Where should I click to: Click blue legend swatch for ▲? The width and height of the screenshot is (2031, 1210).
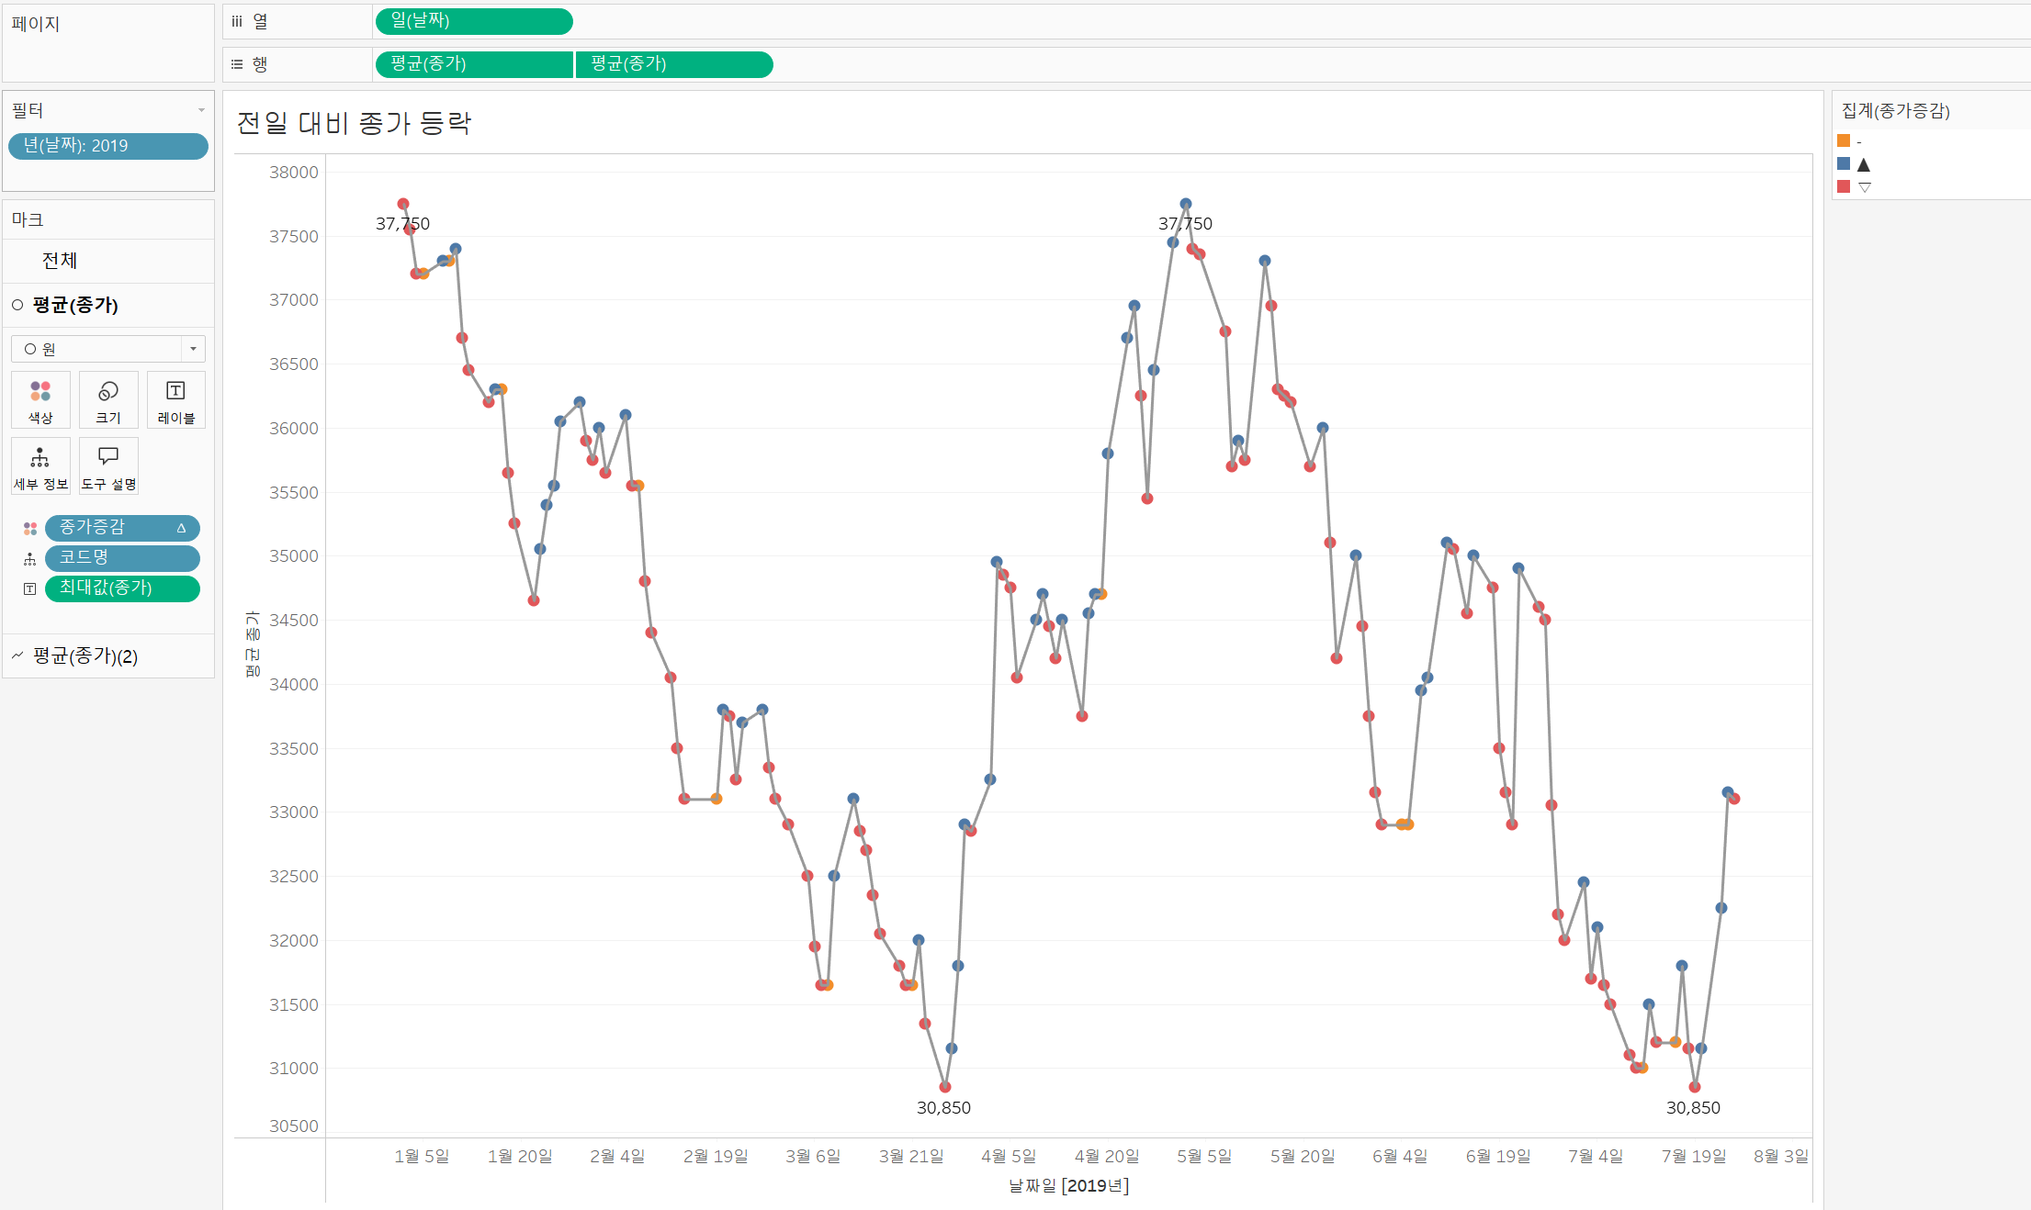1844,163
